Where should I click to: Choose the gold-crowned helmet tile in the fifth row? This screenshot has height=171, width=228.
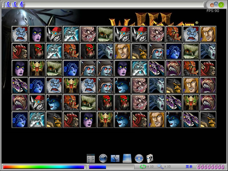click(x=191, y=103)
